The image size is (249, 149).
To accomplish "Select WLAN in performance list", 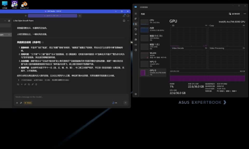I will coord(153,55).
